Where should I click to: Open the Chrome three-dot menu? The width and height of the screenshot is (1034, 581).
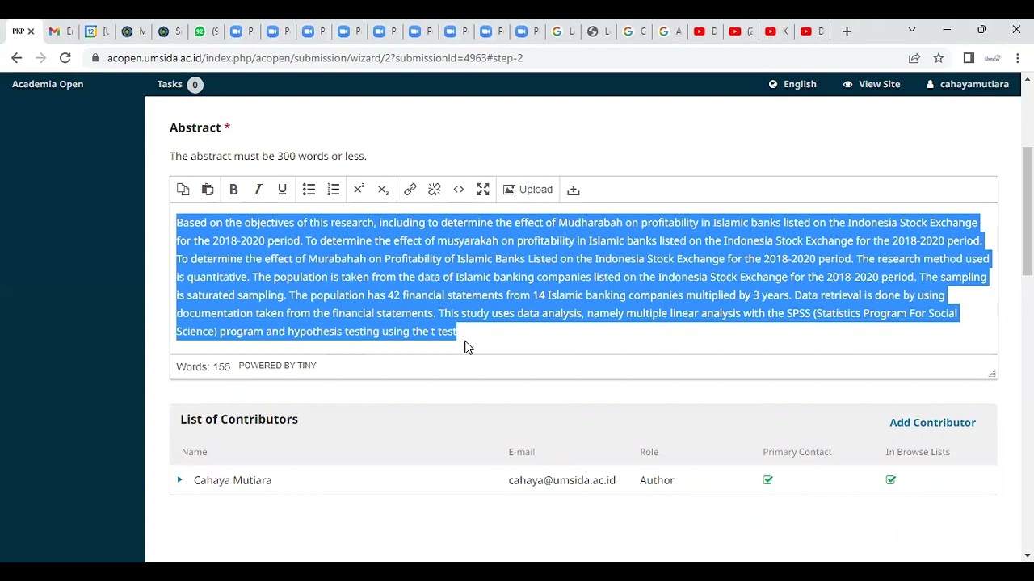tap(1017, 58)
